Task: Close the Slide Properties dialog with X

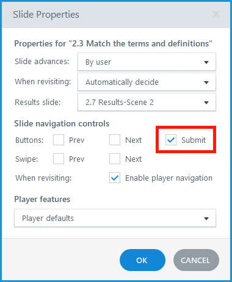Action: [x=216, y=14]
